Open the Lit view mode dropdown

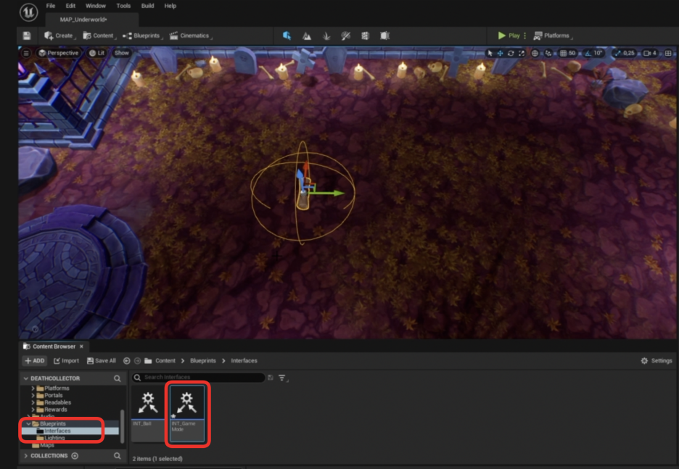click(97, 53)
